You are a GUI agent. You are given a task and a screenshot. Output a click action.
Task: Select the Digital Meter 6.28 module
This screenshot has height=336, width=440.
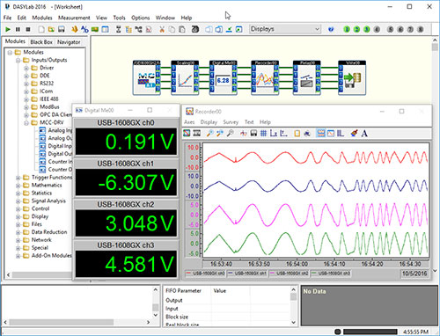(224, 78)
